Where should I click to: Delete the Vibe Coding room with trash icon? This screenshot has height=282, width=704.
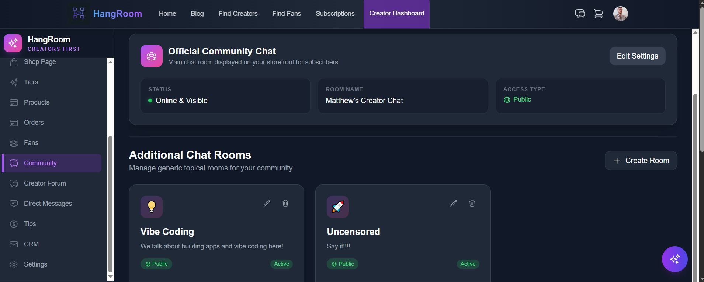pos(285,203)
